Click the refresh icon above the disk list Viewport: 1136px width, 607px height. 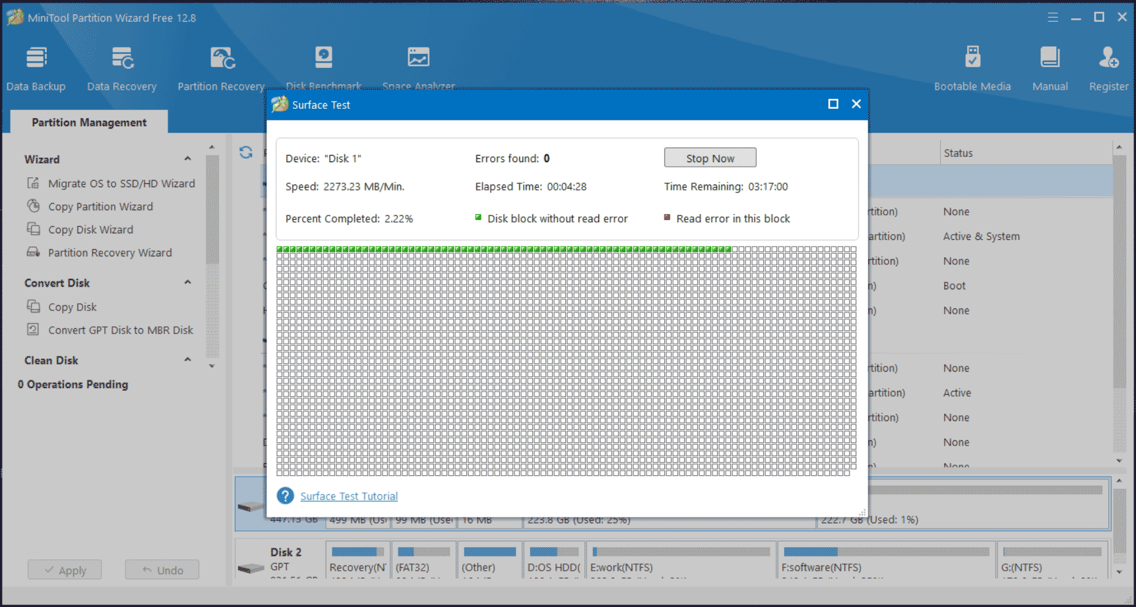(x=247, y=152)
